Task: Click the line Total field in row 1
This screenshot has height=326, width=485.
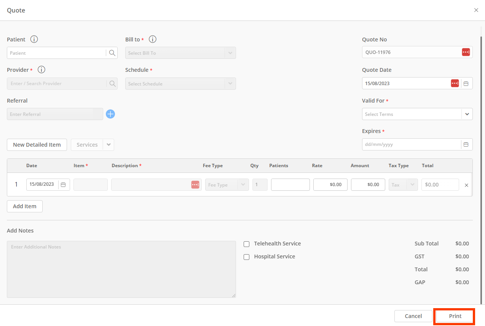Action: point(440,185)
